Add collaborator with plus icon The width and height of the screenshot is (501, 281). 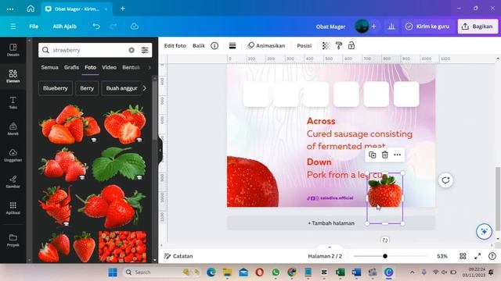374,27
